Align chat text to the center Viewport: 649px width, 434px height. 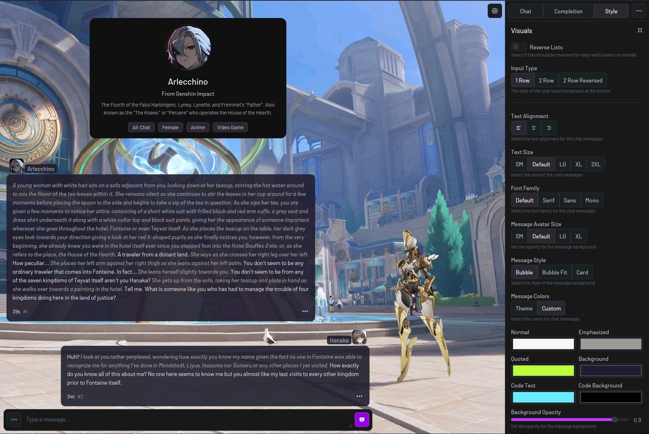534,128
